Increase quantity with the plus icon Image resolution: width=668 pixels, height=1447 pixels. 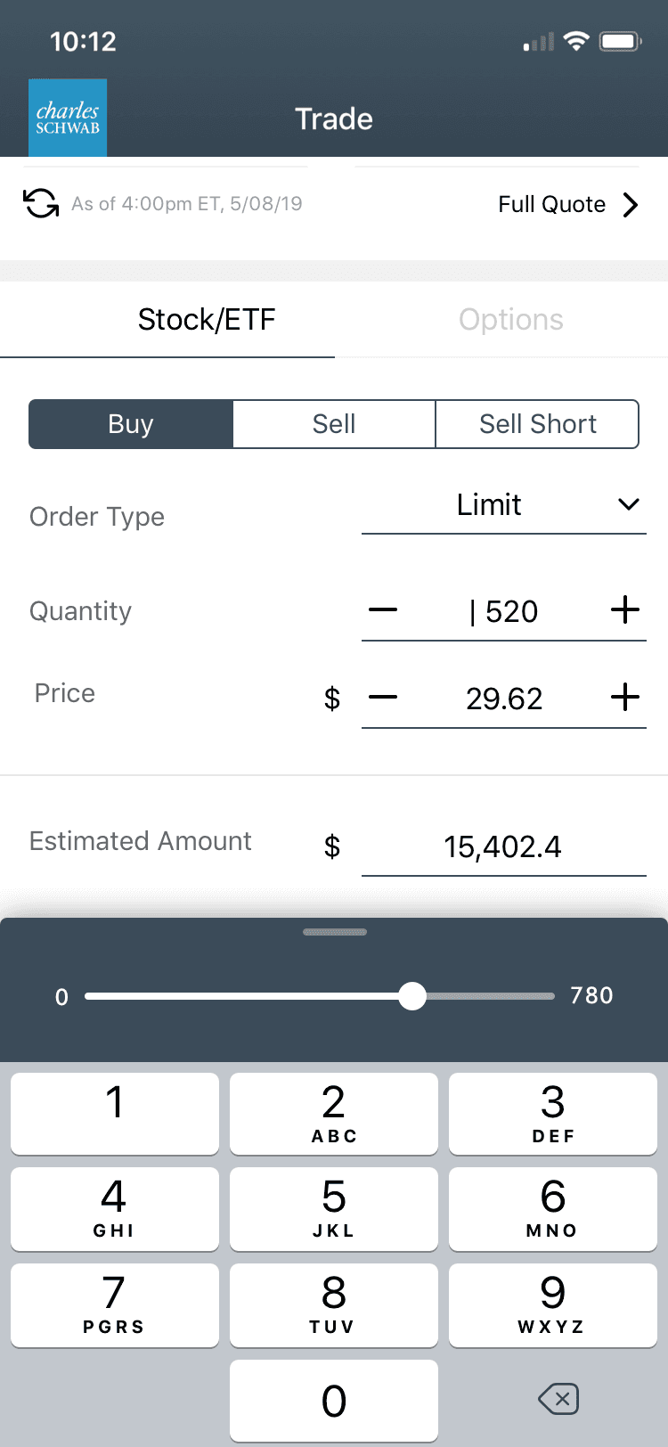point(625,610)
